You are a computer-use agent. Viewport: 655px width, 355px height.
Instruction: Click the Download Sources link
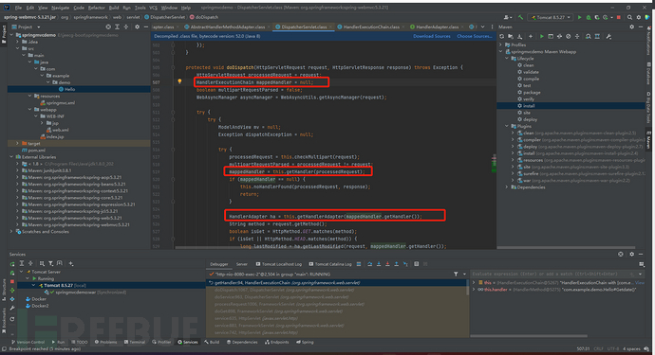(432, 36)
